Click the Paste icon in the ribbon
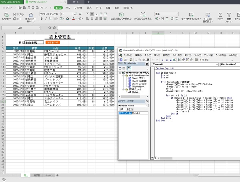Viewport: 240px width, 182px height. pyautogui.click(x=6, y=15)
